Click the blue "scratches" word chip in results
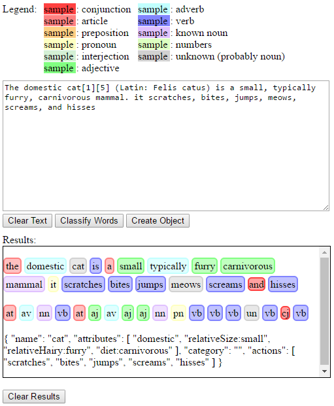Screen dimensions: 334x406 (x=83, y=284)
